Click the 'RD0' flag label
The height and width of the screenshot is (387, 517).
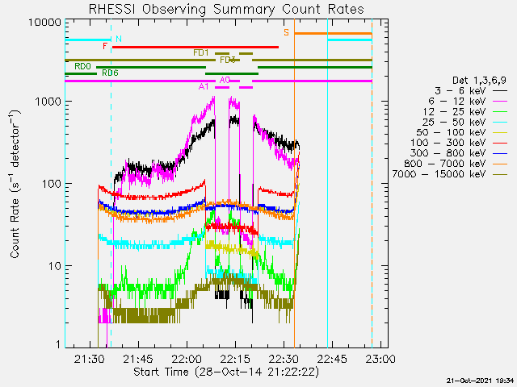pyautogui.click(x=82, y=66)
